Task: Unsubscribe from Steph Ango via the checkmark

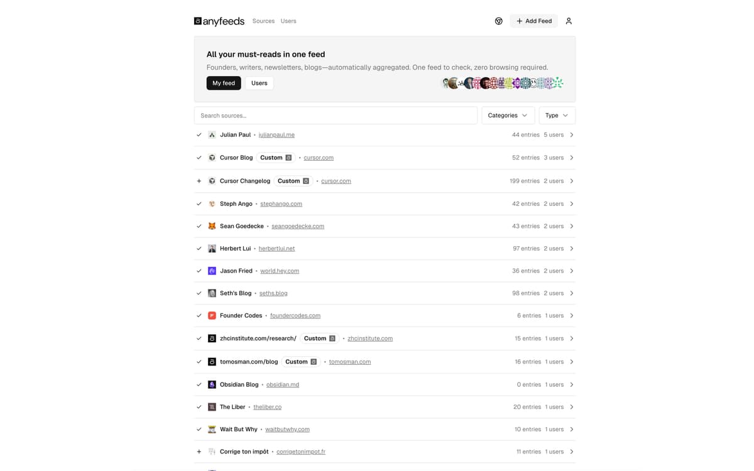Action: [199, 203]
